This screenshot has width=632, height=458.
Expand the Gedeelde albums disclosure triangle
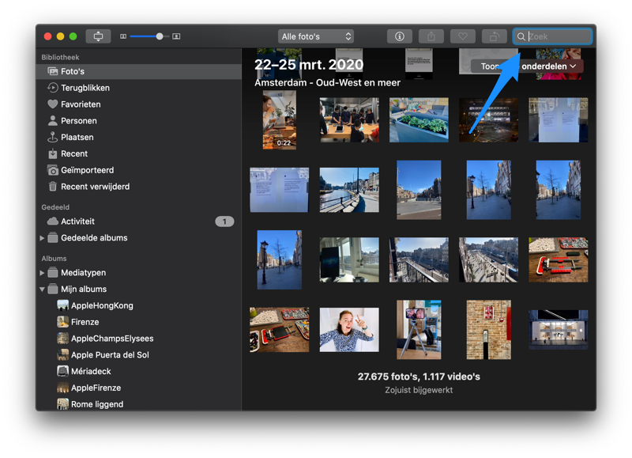42,238
